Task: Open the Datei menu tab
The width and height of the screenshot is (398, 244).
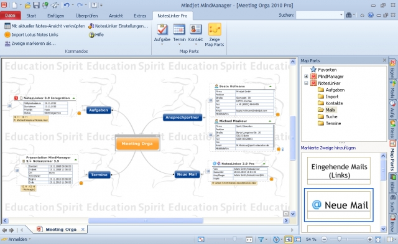Action: (x=10, y=16)
